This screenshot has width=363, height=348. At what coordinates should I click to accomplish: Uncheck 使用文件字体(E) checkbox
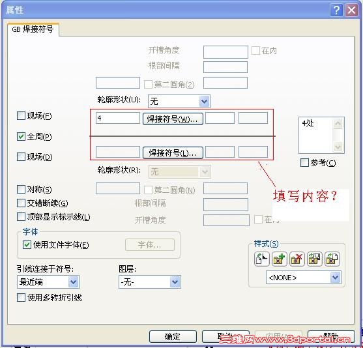coord(27,245)
